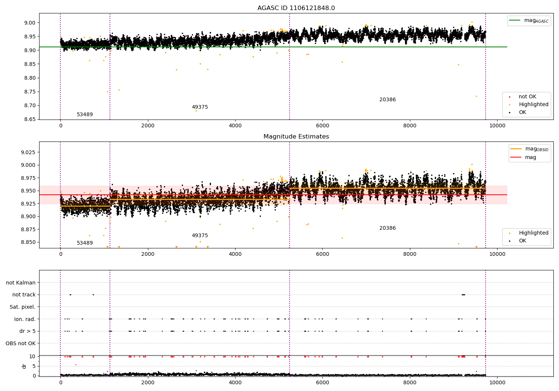This screenshot has width=559, height=391.
Task: Click y-axis tick 9.025 on middle plot
Action: [28, 152]
